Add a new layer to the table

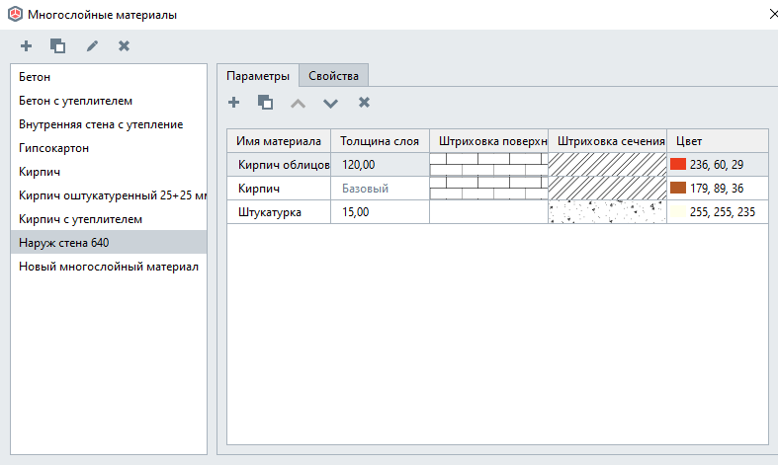click(234, 102)
